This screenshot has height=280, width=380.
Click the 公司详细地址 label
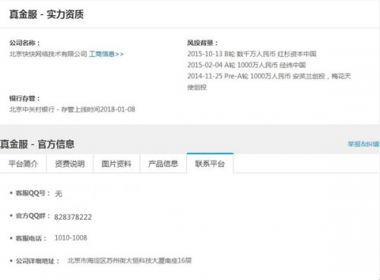click(37, 261)
